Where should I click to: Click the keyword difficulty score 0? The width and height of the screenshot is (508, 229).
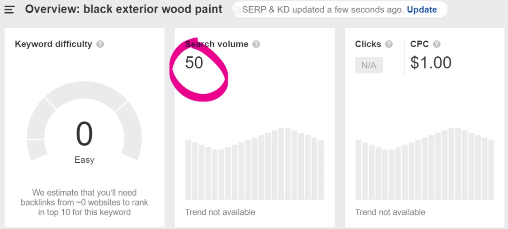coord(84,134)
